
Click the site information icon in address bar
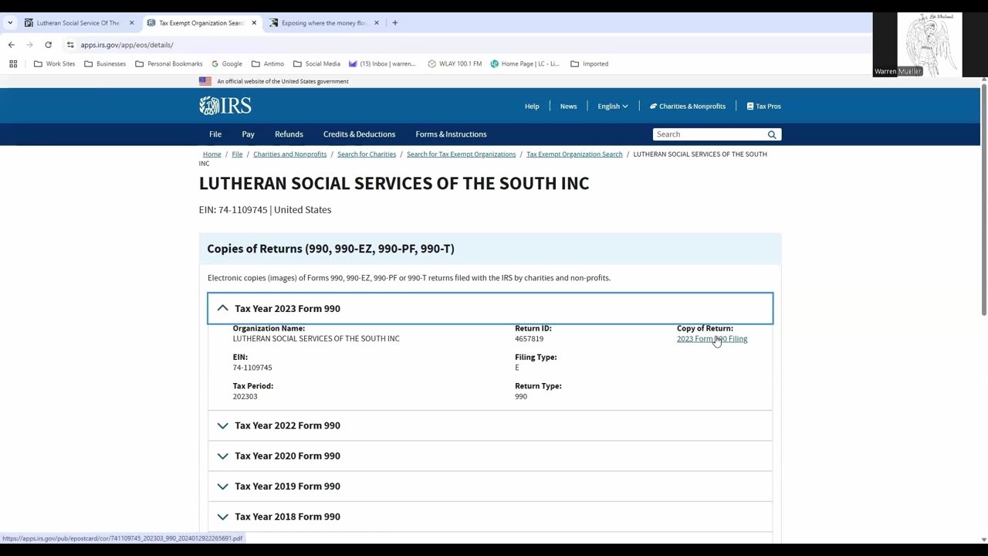coord(70,45)
